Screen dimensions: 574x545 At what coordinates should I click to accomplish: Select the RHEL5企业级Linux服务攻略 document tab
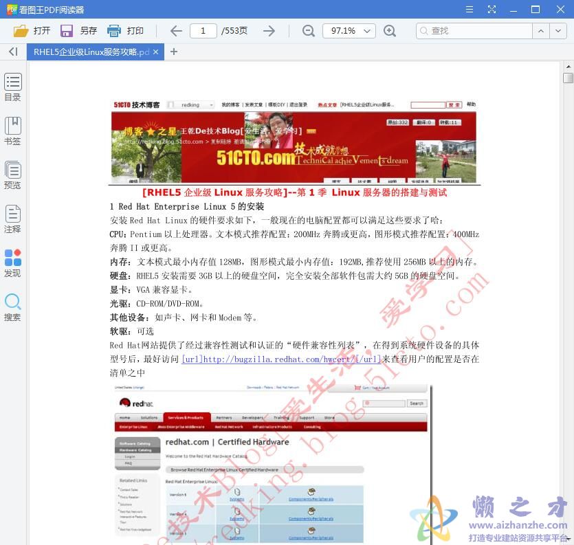pyautogui.click(x=89, y=51)
